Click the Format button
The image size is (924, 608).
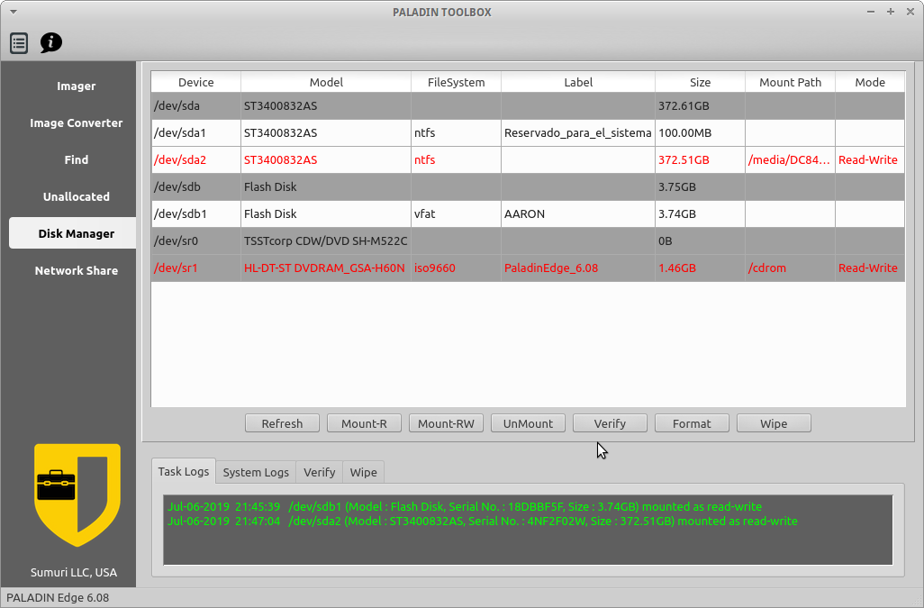692,423
